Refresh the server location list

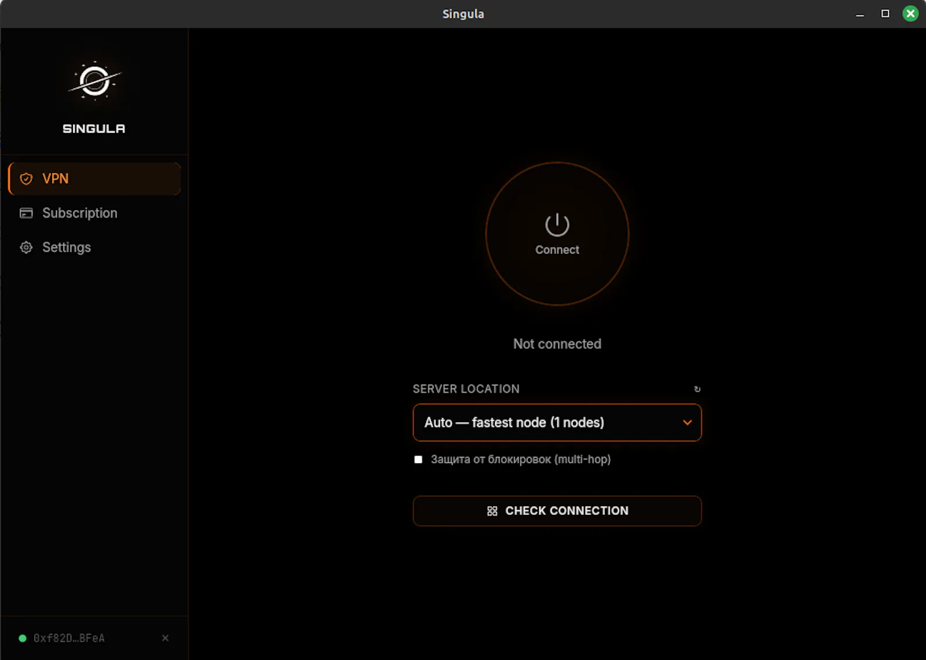pyautogui.click(x=697, y=389)
